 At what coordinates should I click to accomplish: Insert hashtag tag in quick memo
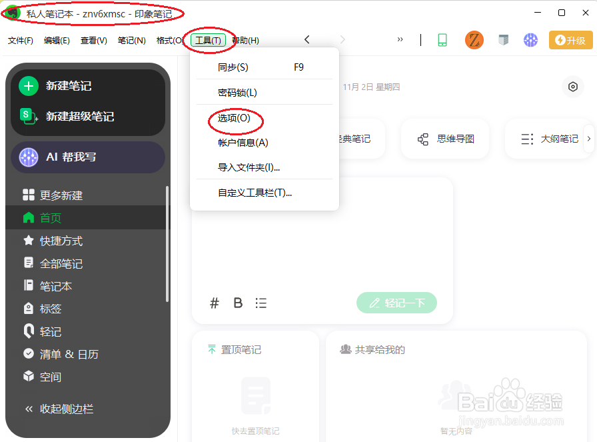[215, 303]
